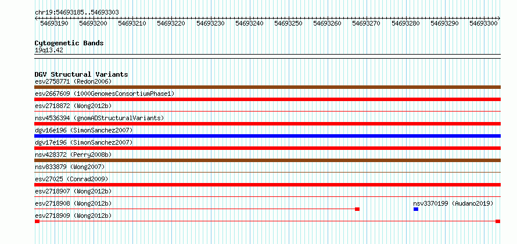Click esv2718909 (Wong2012b) label
Image resolution: width=517 pixels, height=244 pixels.
[73, 216]
